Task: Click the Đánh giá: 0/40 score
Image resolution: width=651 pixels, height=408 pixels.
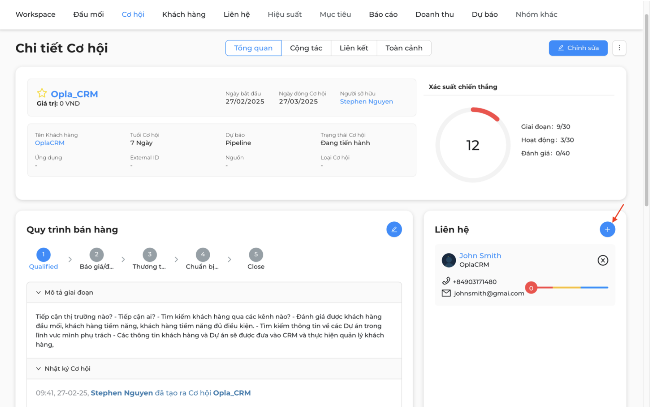Action: (x=545, y=154)
